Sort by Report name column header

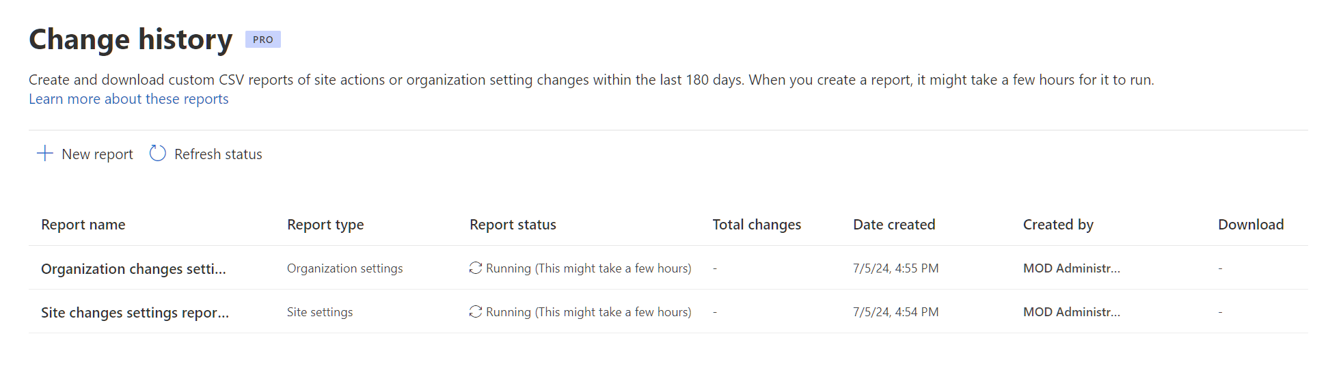coord(83,225)
